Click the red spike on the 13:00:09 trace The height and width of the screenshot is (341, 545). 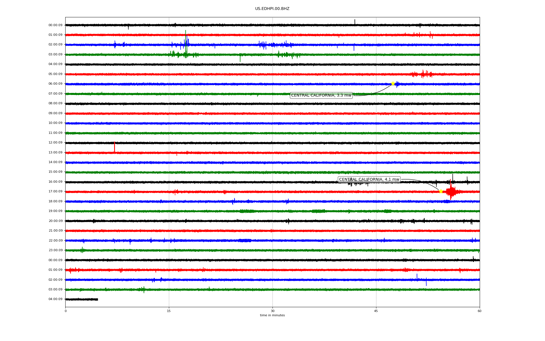115,147
